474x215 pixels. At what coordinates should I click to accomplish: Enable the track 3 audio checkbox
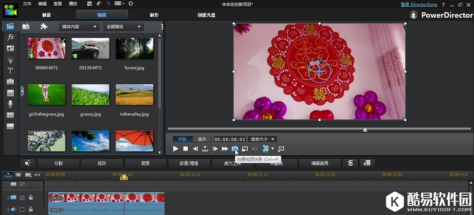point(22,209)
